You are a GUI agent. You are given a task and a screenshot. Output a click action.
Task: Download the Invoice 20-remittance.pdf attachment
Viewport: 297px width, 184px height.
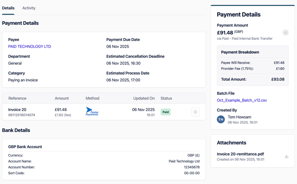click(286, 157)
